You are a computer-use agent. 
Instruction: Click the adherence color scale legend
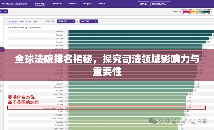pyautogui.click(x=196, y=12)
